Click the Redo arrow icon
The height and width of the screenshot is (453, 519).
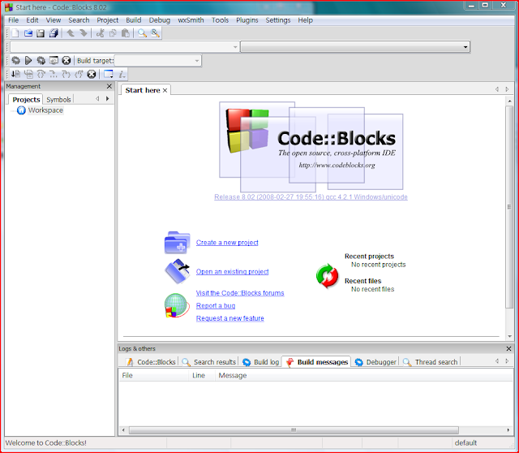click(x=83, y=33)
